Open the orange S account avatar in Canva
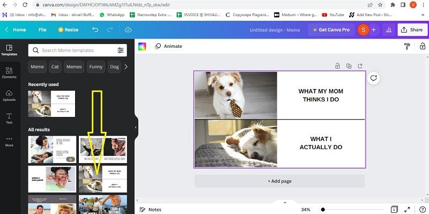Image resolution: width=429 pixels, height=214 pixels. 364,30
